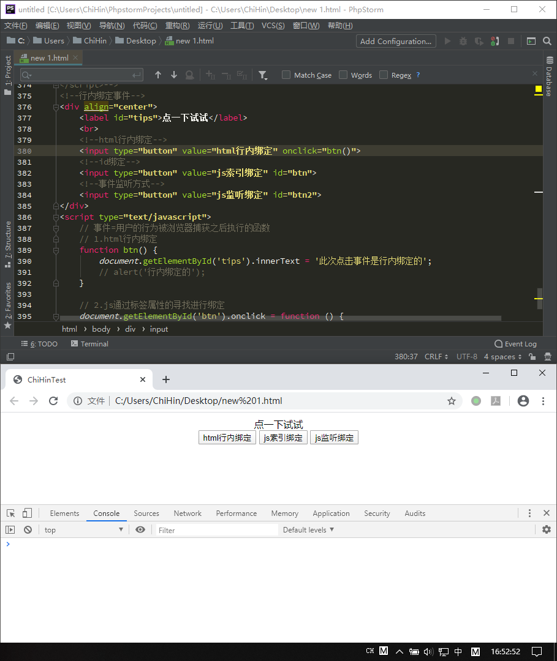Click the html行内绑定 page button
This screenshot has width=557, height=661.
(227, 438)
